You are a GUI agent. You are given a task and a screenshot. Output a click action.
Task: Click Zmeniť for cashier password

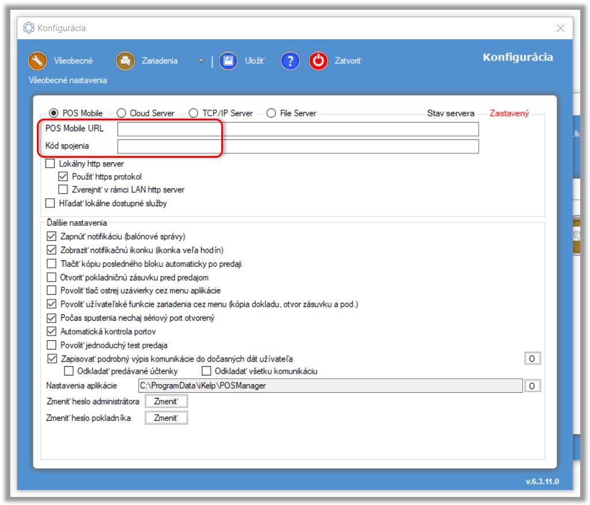click(166, 418)
